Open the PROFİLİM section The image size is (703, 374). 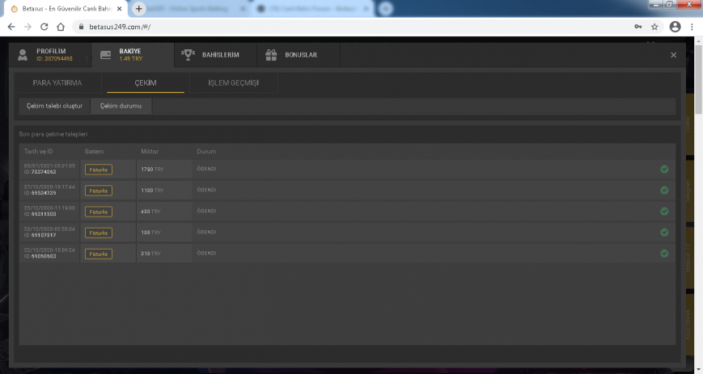pos(50,55)
